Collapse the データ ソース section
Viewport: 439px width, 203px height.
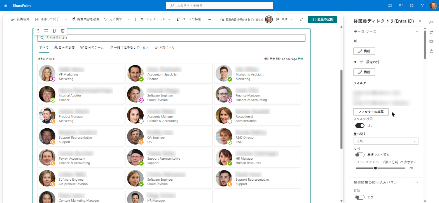pyautogui.click(x=417, y=32)
